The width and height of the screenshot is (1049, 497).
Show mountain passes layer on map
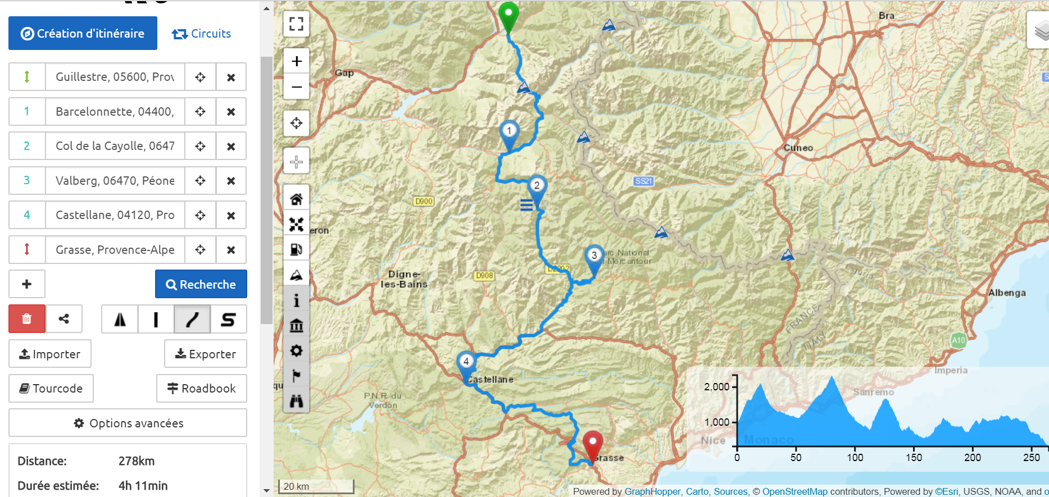click(296, 275)
